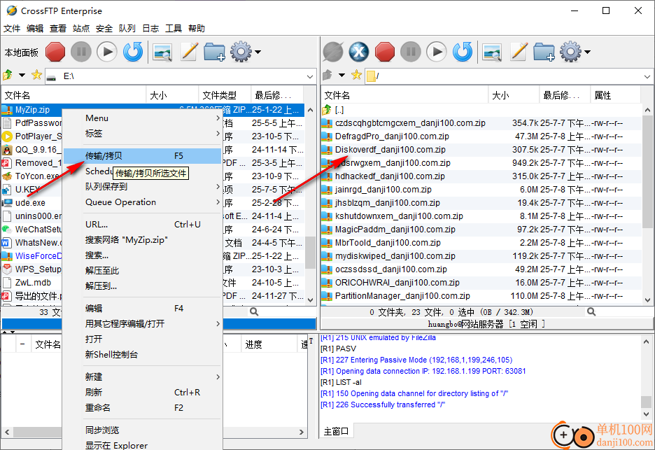The image size is (655, 450).
Task: Open the 工具 menu
Action: coord(174,29)
